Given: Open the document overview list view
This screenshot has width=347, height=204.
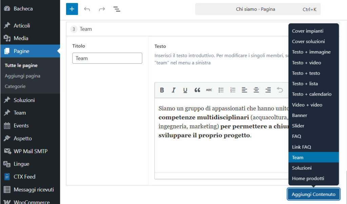Looking at the screenshot, I should pos(117,9).
